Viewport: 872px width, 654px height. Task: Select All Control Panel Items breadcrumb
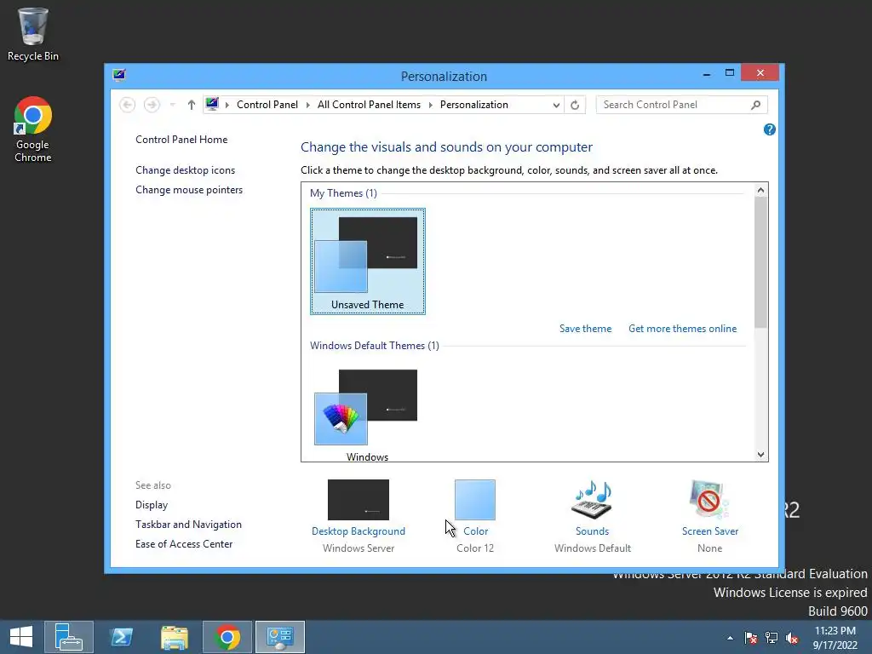[369, 105]
